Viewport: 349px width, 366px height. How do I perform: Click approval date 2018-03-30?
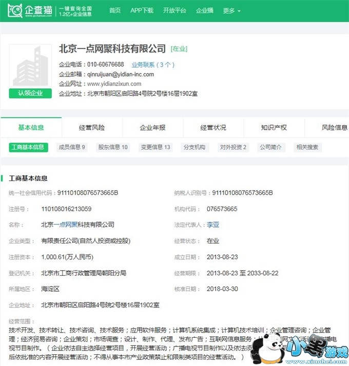(x=222, y=289)
